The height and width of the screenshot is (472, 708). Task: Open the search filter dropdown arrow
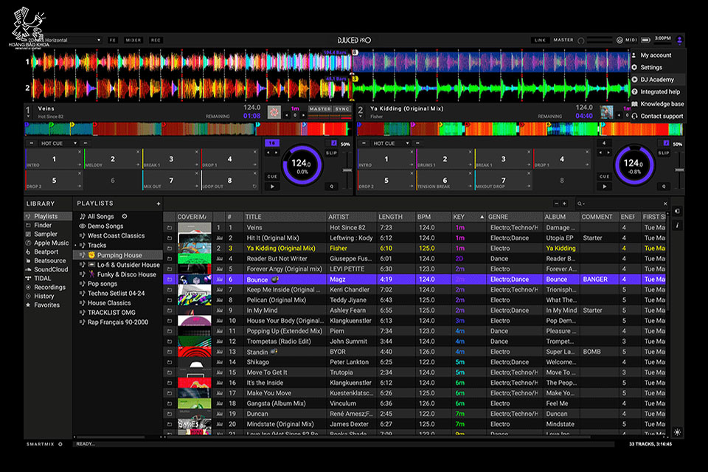[584, 204]
